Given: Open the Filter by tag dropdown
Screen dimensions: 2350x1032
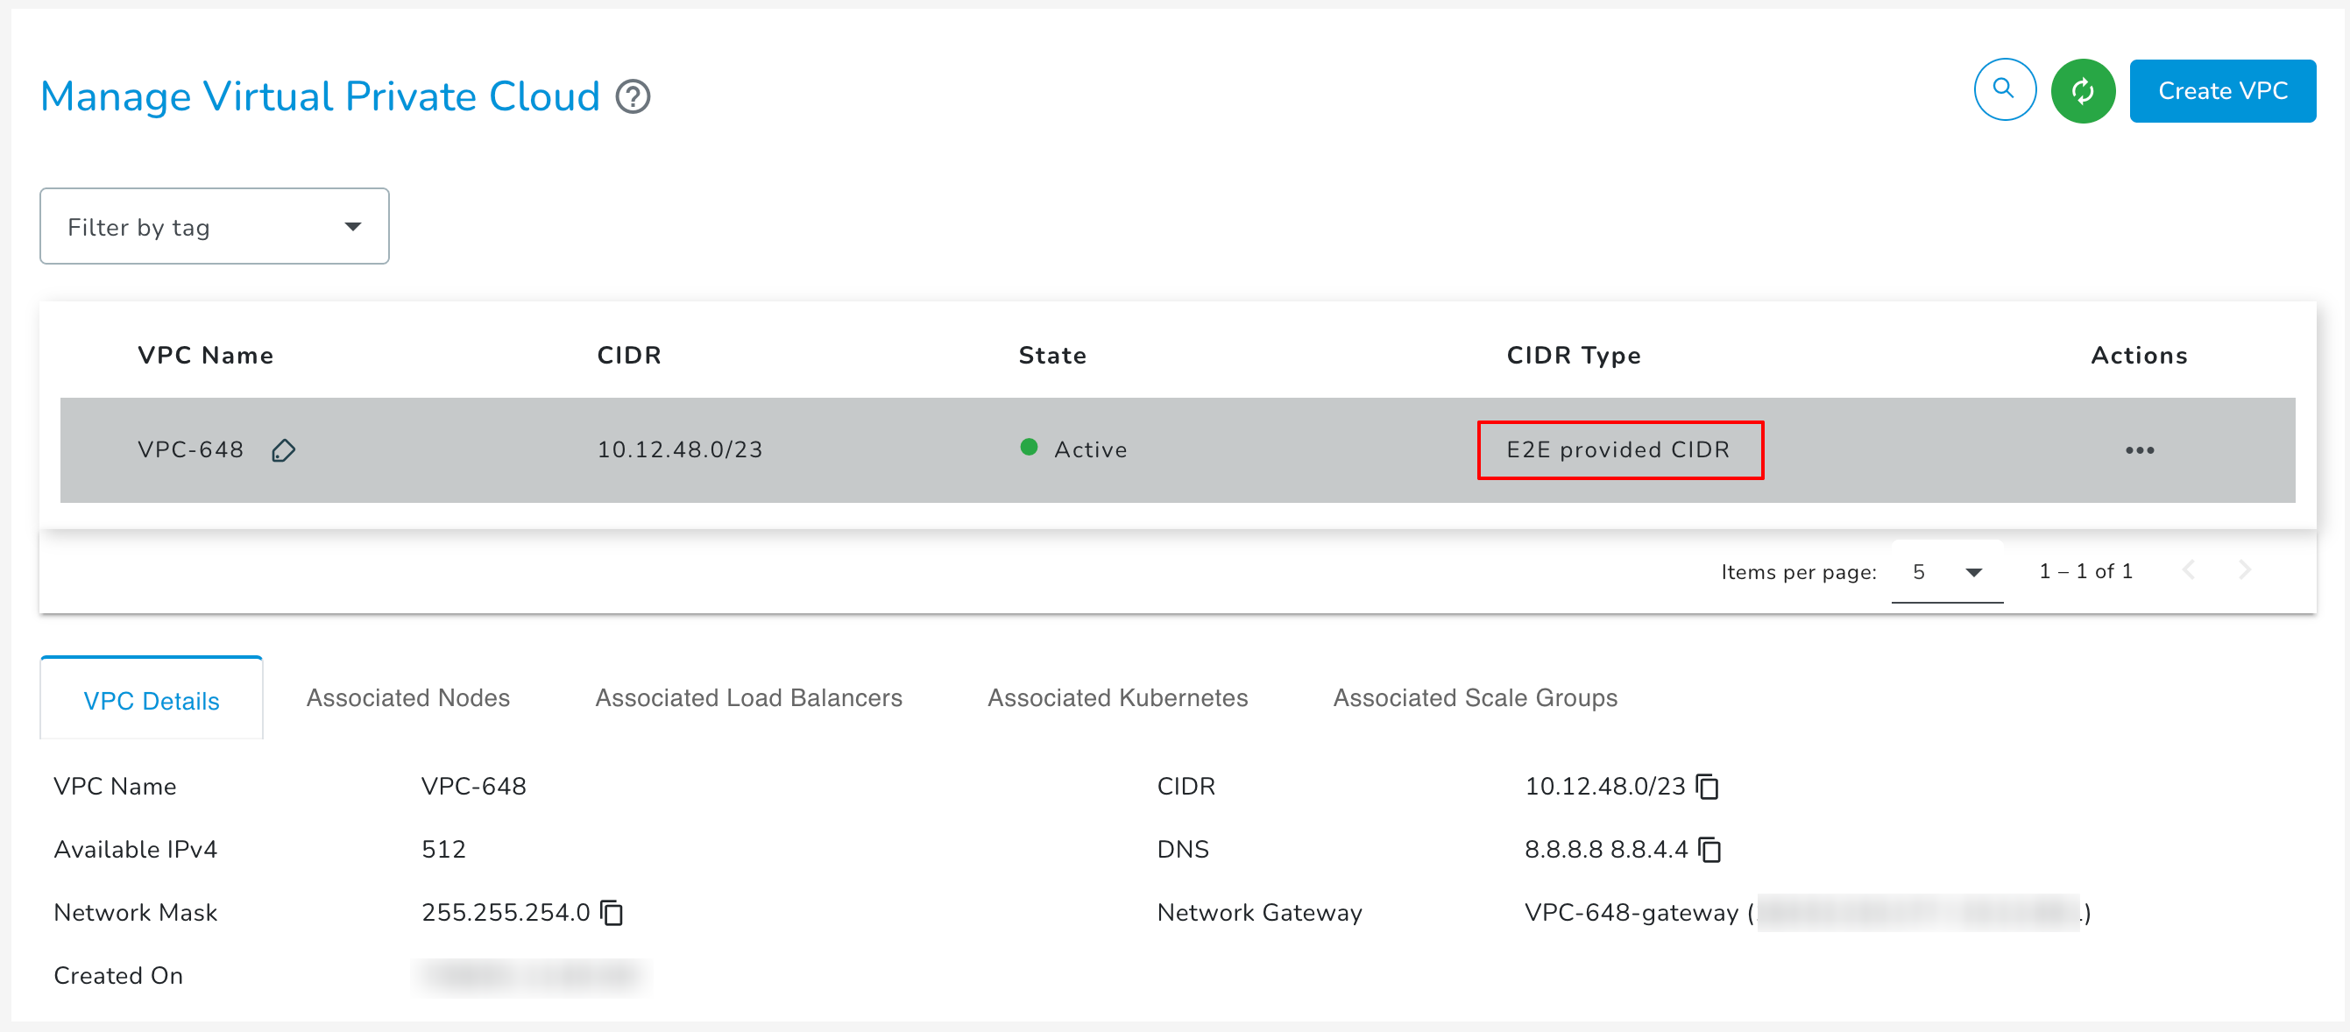Looking at the screenshot, I should click(x=215, y=226).
